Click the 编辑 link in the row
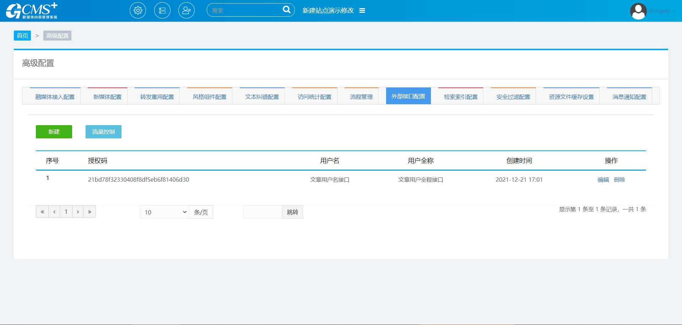 (x=603, y=180)
